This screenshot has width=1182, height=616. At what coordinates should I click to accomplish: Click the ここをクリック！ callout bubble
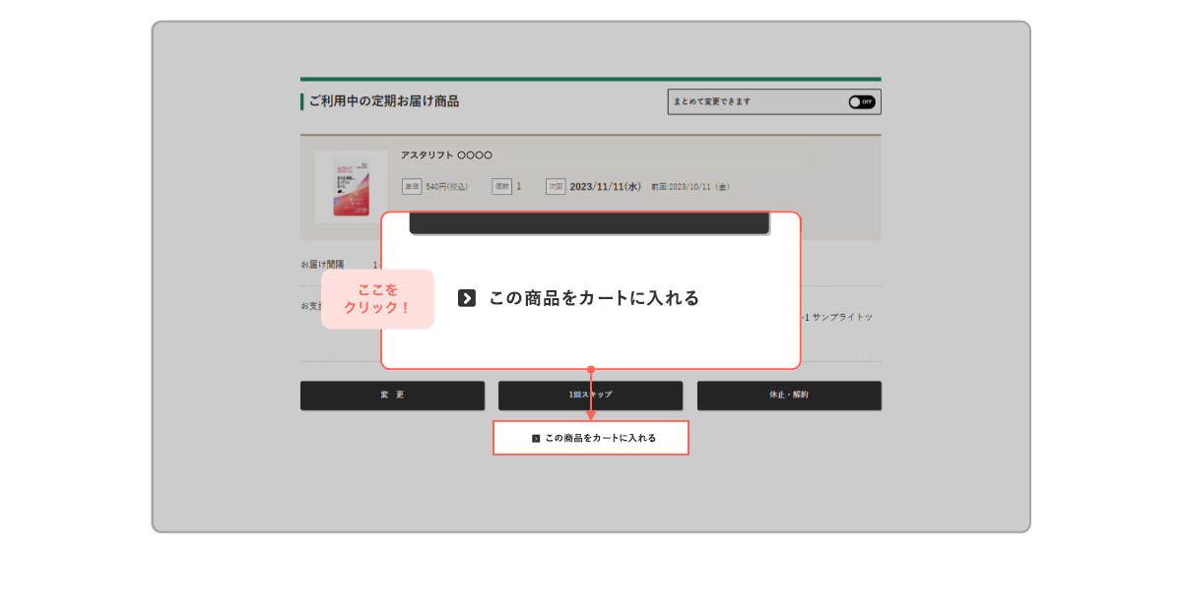tap(377, 299)
